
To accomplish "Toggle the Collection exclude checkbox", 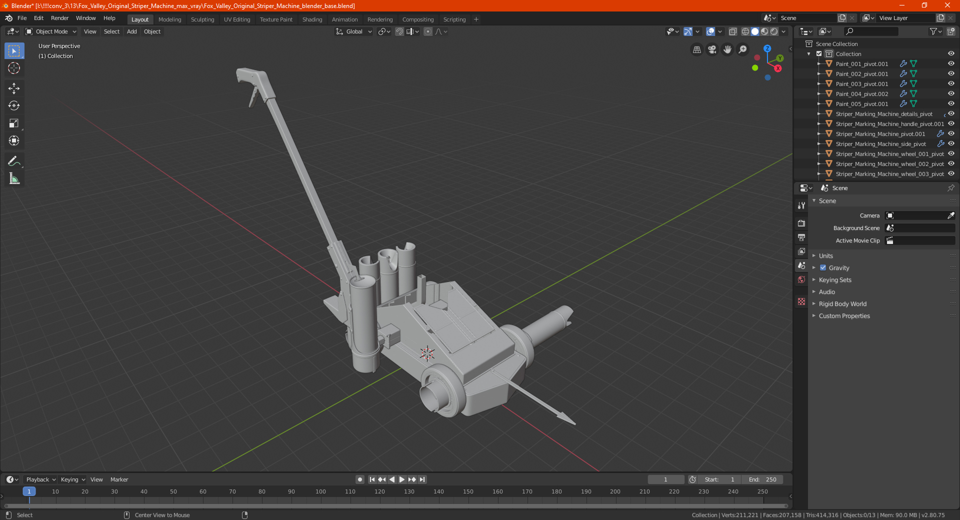I will [819, 53].
